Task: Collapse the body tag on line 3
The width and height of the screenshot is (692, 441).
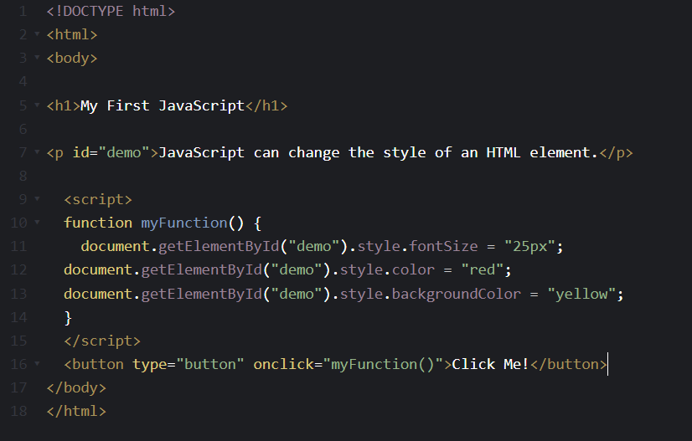Action: 36,59
